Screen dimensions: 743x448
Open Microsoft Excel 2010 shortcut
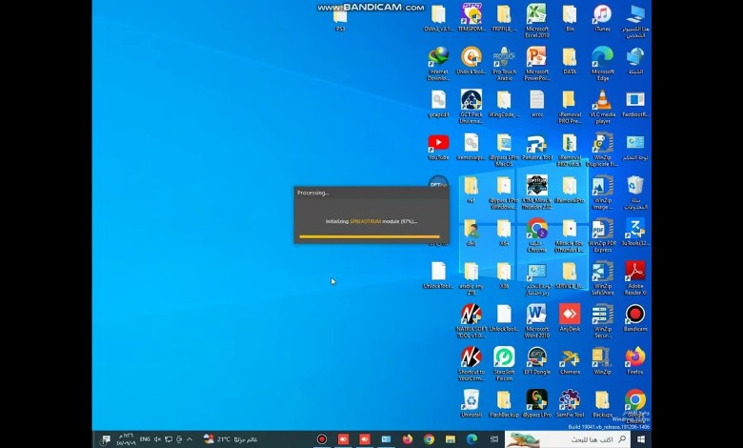tap(536, 21)
